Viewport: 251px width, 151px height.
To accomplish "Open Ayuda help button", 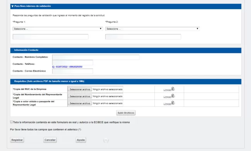I will (81, 140).
